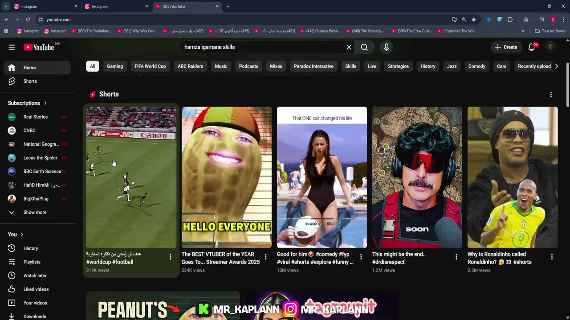Viewport: 570px width, 320px height.
Task: Open a new browser tab
Action: [x=228, y=6]
